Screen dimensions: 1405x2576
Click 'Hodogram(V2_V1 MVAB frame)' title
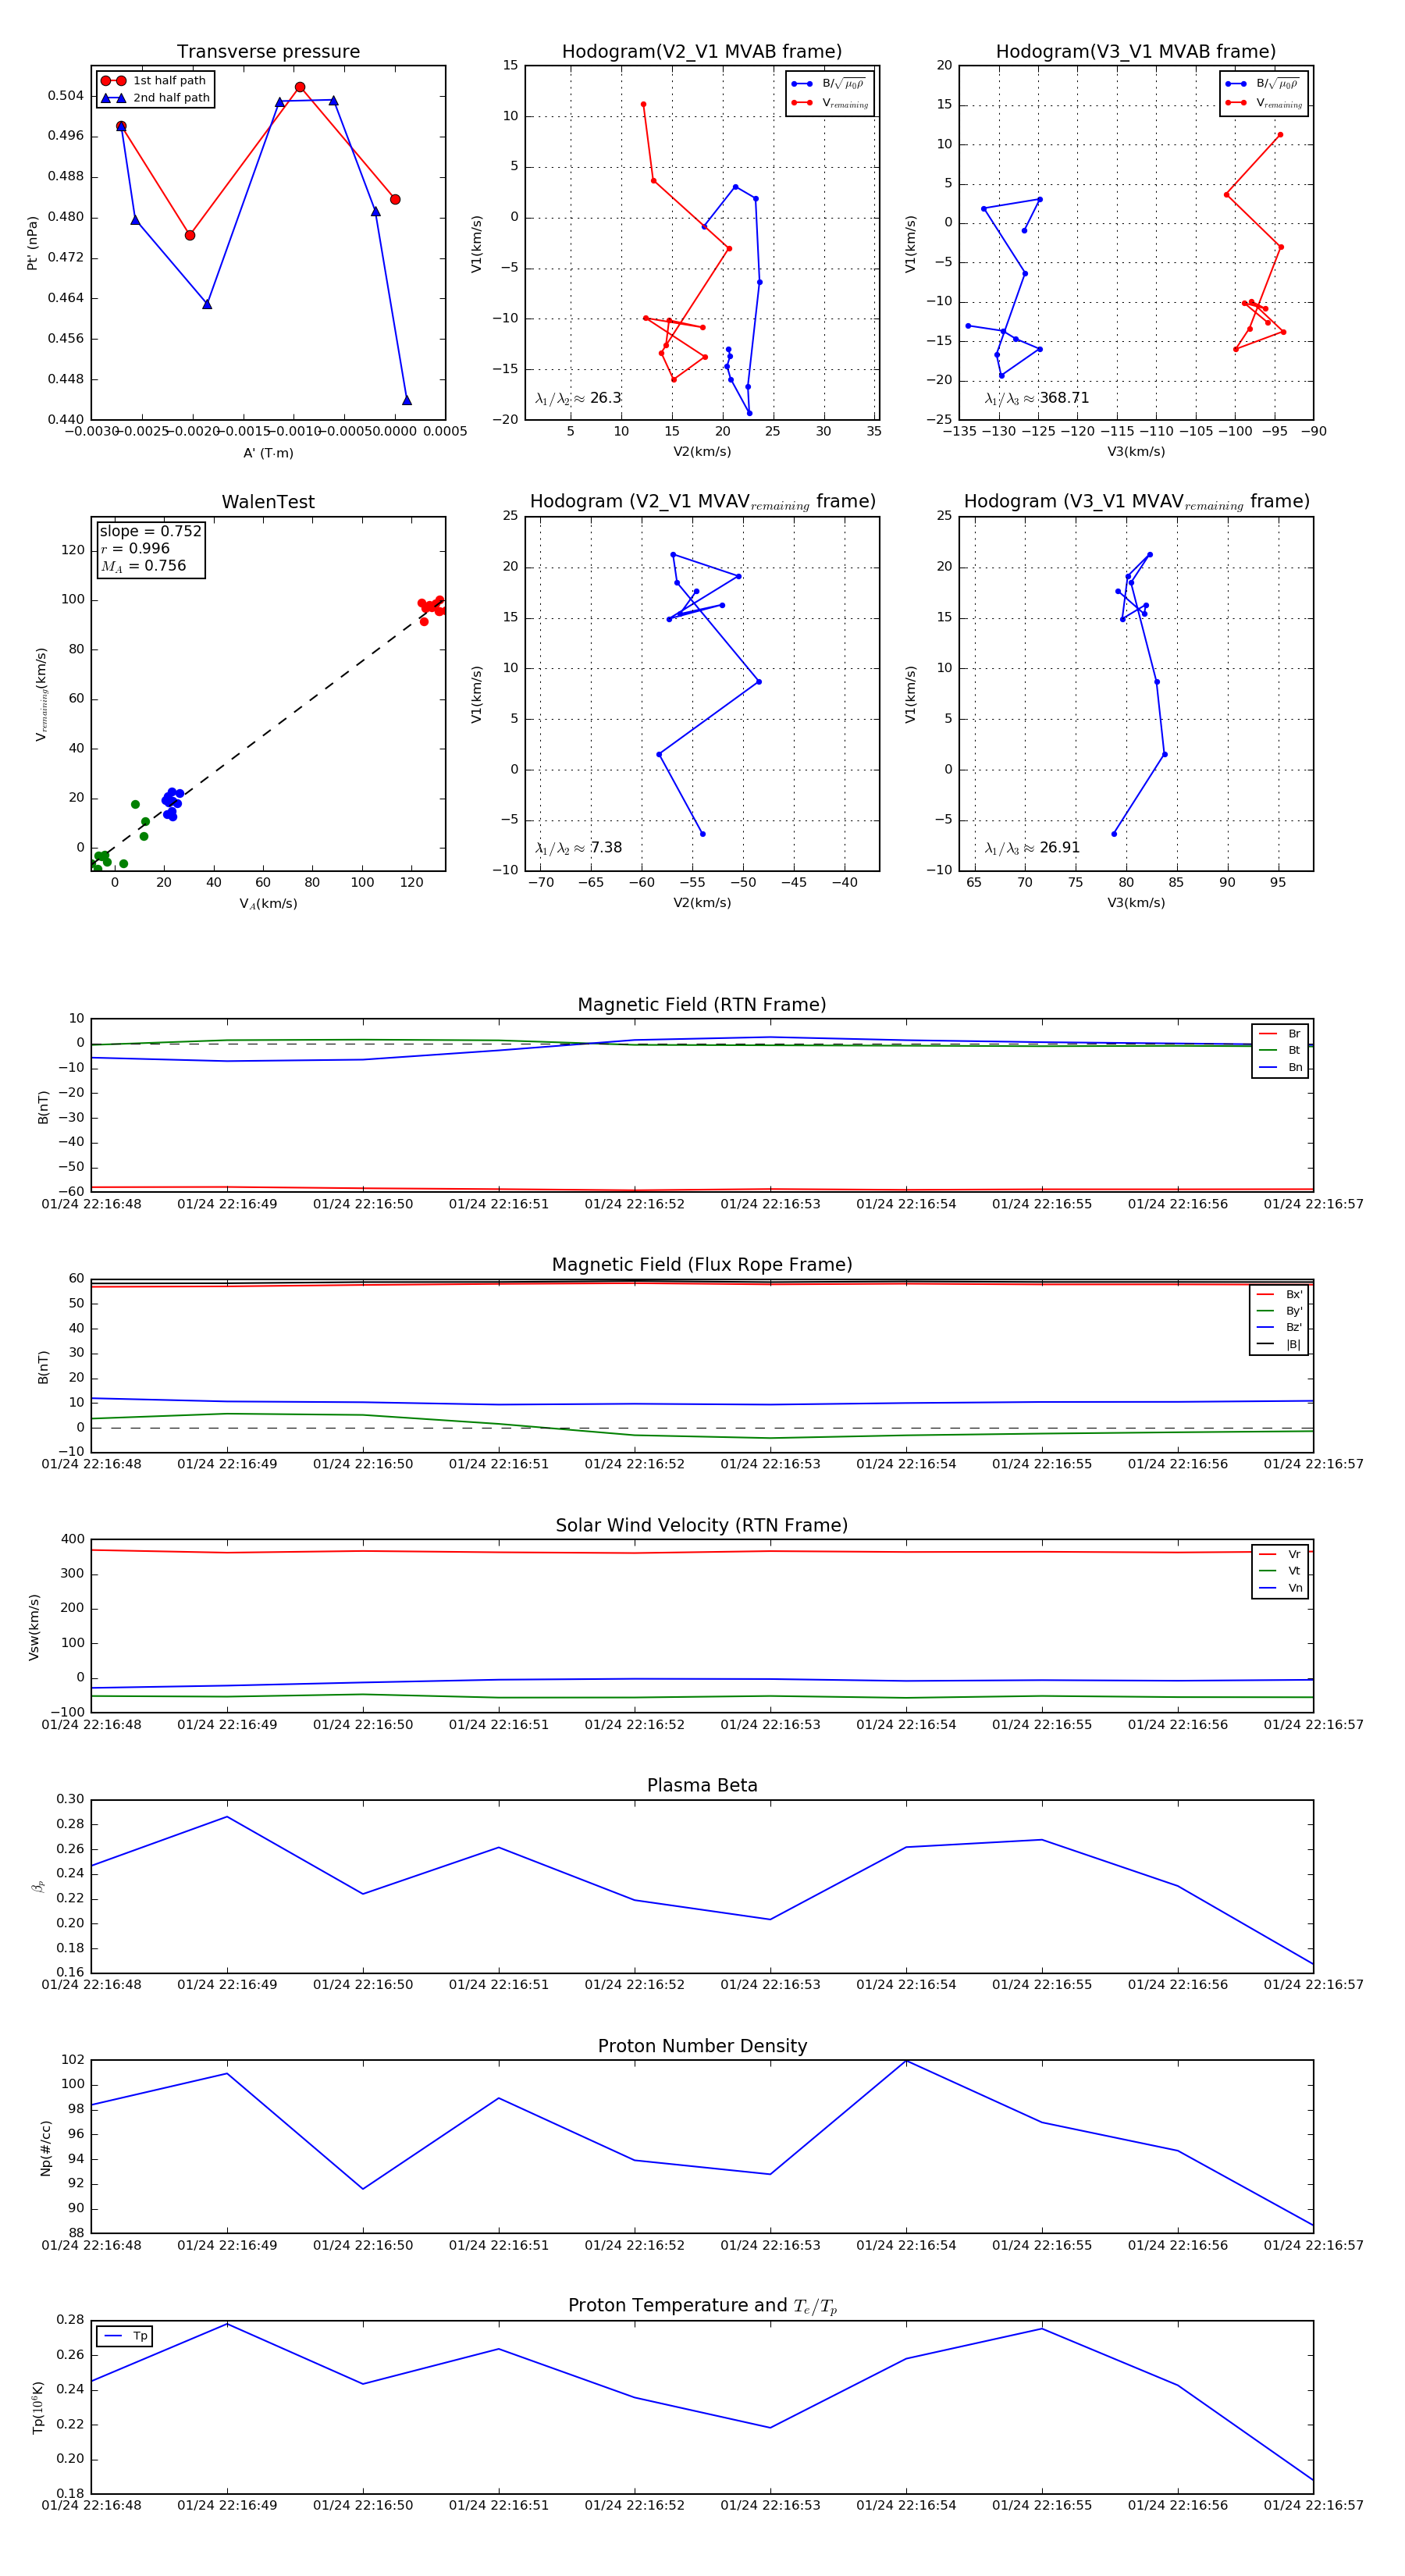tap(702, 52)
